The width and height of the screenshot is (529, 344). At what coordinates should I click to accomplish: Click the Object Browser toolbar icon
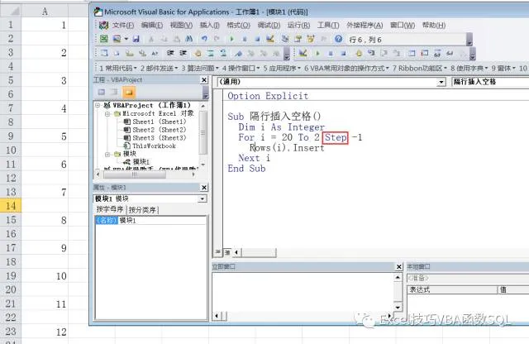tap(311, 39)
